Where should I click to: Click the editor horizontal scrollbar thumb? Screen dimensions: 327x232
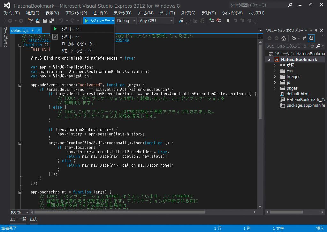pyautogui.click(x=119, y=212)
